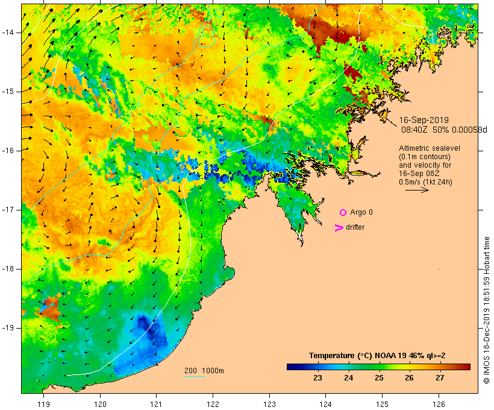Click the 125 longitude axis label
The width and height of the screenshot is (494, 410).
[382, 405]
